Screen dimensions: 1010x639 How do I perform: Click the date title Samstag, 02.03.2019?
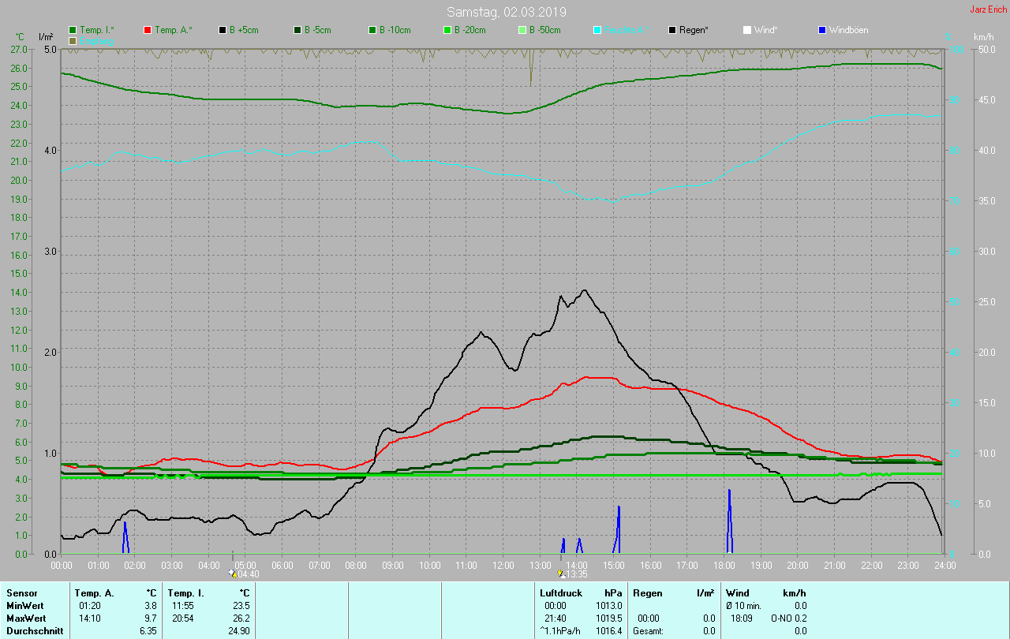pos(506,12)
